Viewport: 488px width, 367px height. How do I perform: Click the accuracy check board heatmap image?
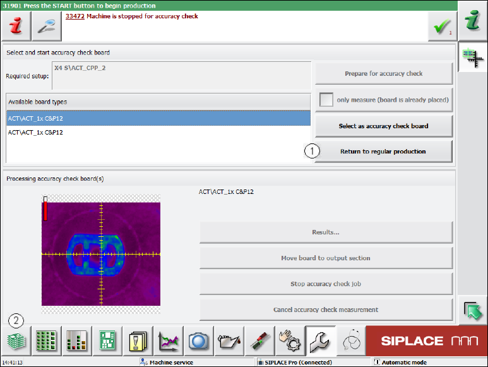(x=101, y=254)
